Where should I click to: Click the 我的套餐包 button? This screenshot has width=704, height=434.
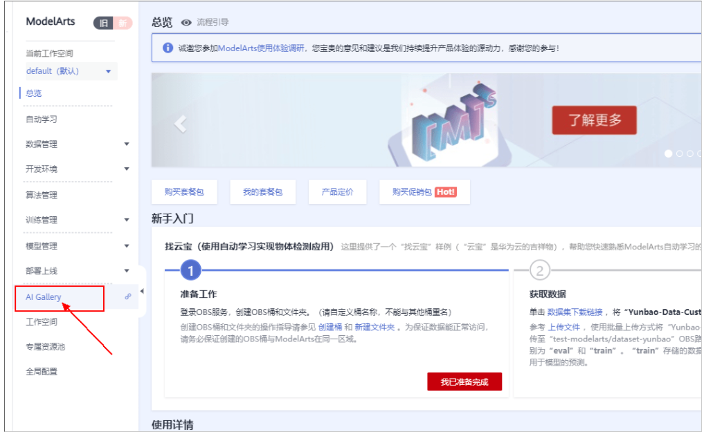point(262,192)
